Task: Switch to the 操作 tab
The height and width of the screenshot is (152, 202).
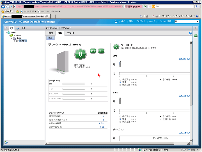Action: click(x=60, y=33)
